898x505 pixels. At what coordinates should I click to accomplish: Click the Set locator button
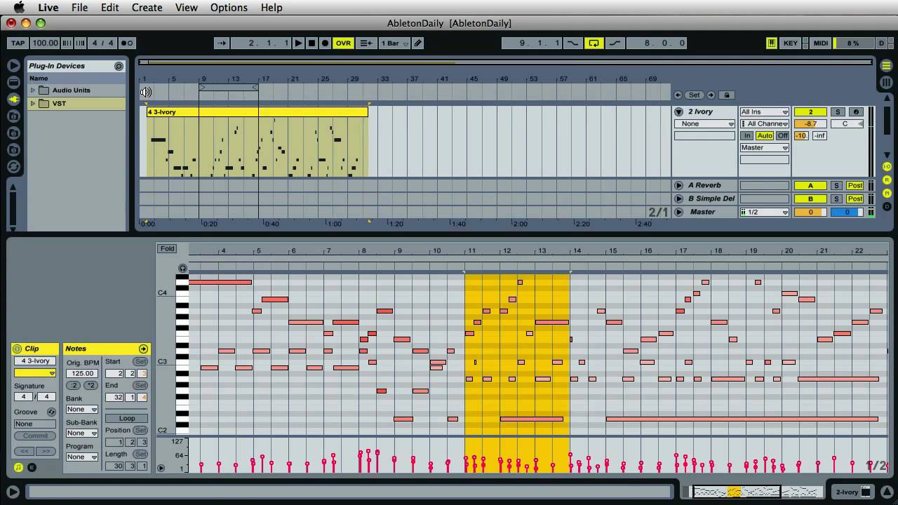point(694,95)
